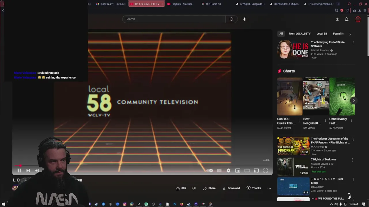Show more filter chips with arrow
The width and height of the screenshot is (369, 207).
(350, 34)
